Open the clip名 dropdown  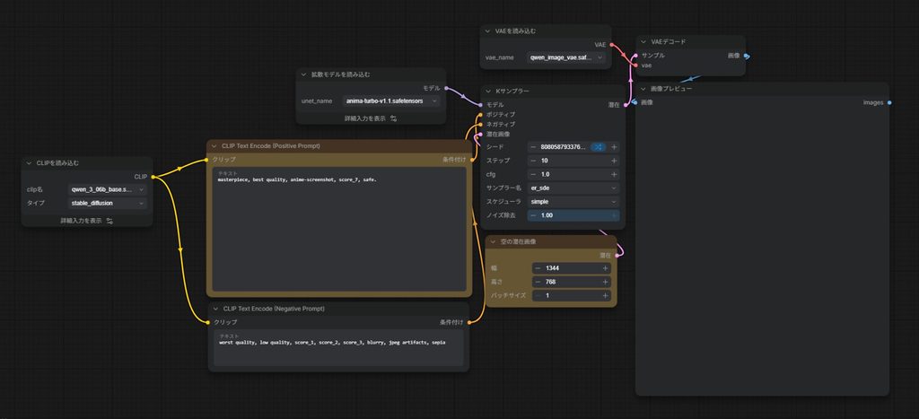tap(108, 189)
